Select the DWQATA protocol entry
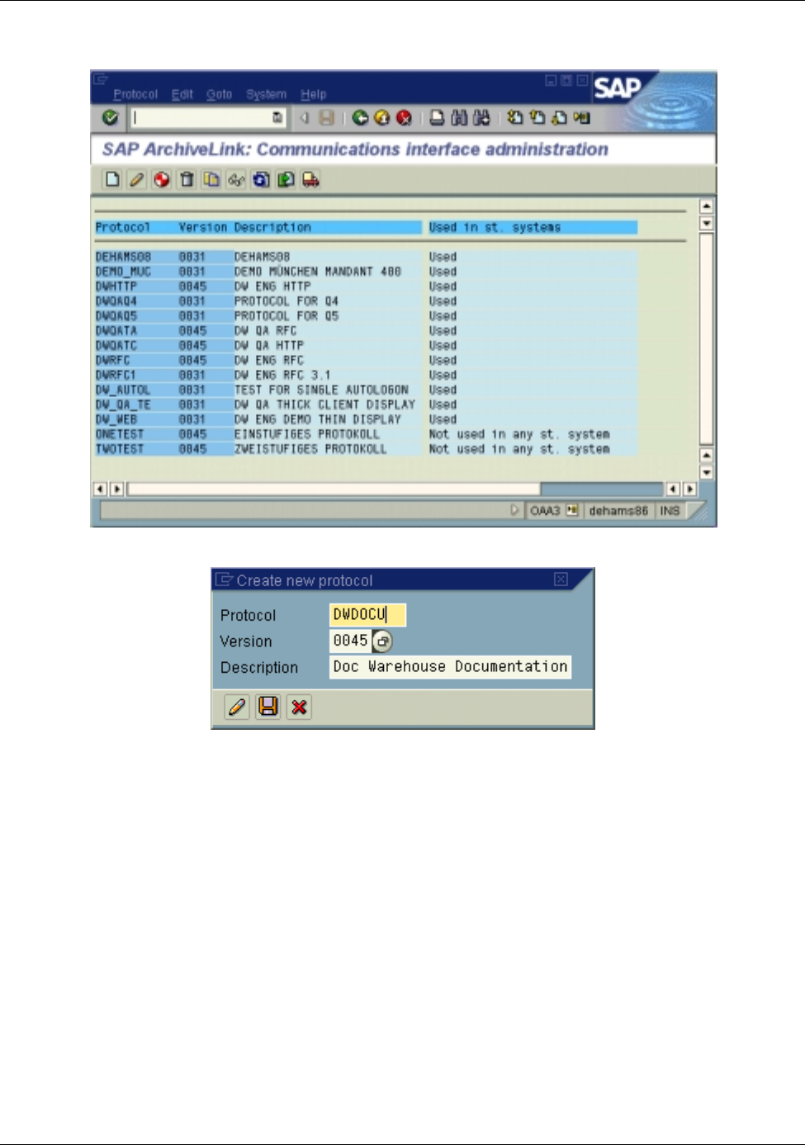The width and height of the screenshot is (805, 1145). pyautogui.click(x=116, y=331)
